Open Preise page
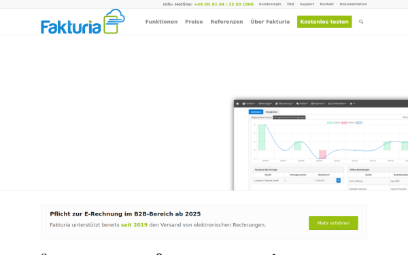This screenshot has width=408, height=255. click(x=194, y=22)
